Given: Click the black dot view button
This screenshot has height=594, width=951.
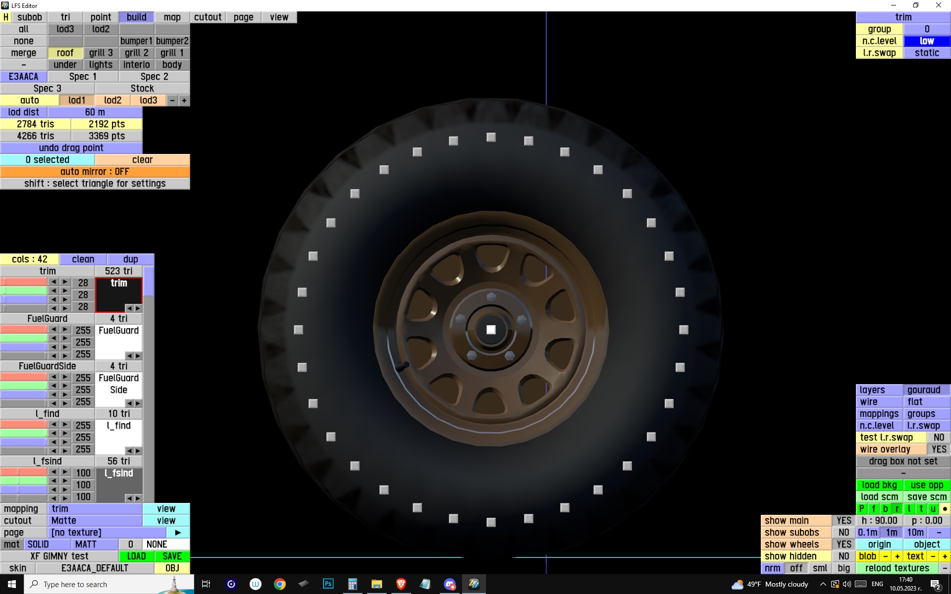Looking at the screenshot, I should click(945, 509).
